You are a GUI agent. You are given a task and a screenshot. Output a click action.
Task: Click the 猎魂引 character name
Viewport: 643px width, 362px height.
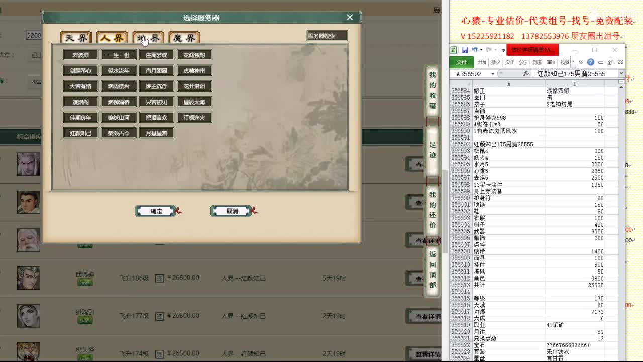click(x=85, y=312)
